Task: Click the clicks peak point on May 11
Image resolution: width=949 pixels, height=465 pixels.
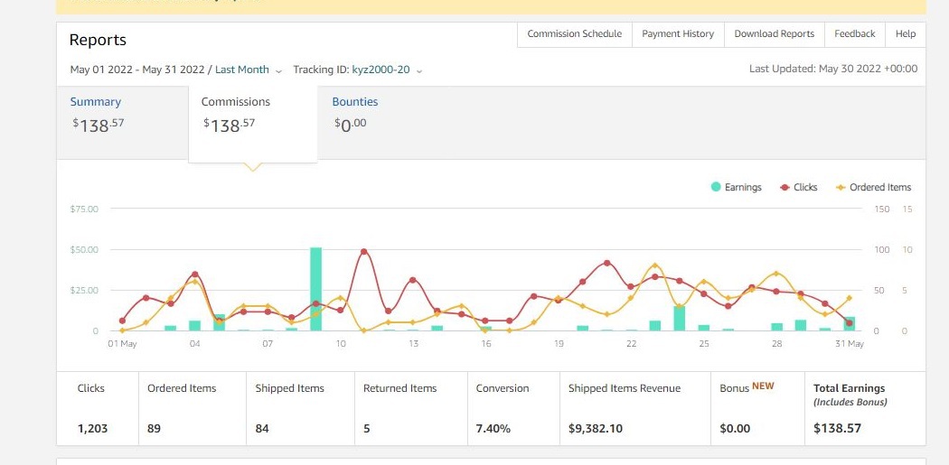Action: [363, 252]
